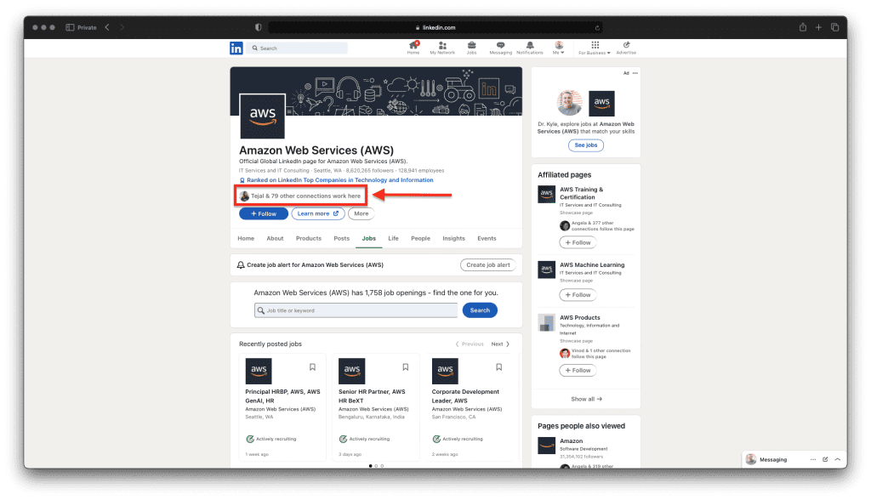Click the LinkedIn Search field
871x500 pixels.
click(x=299, y=48)
